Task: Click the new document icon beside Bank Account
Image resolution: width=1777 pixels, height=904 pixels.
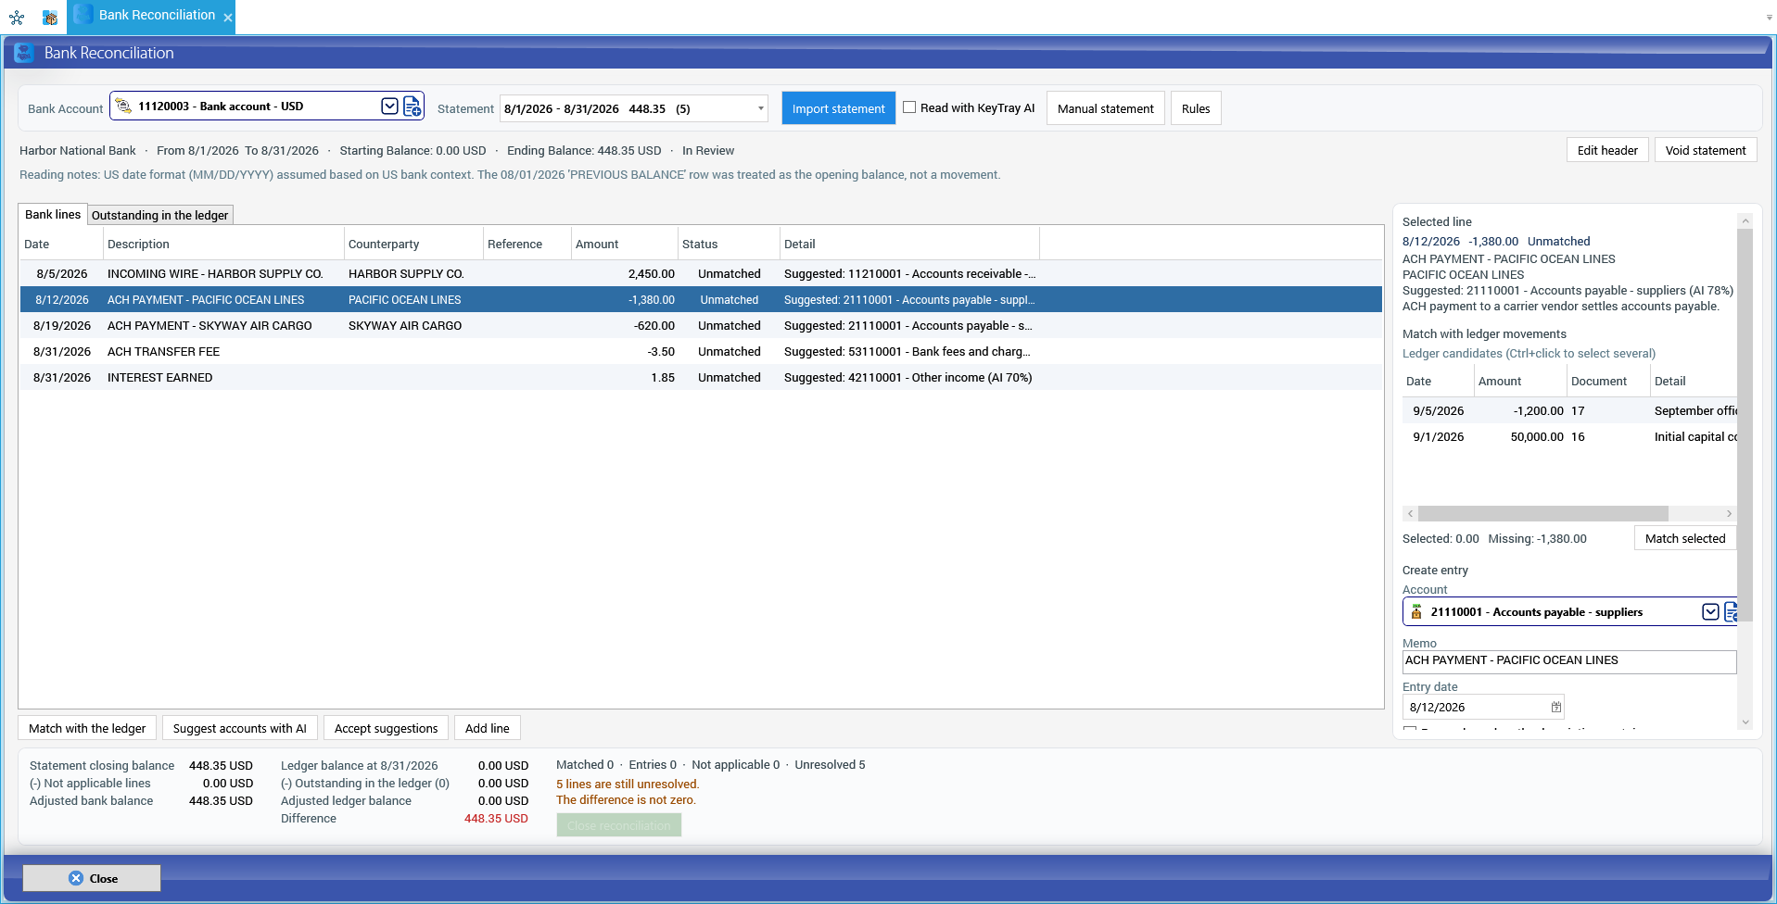Action: [413, 107]
